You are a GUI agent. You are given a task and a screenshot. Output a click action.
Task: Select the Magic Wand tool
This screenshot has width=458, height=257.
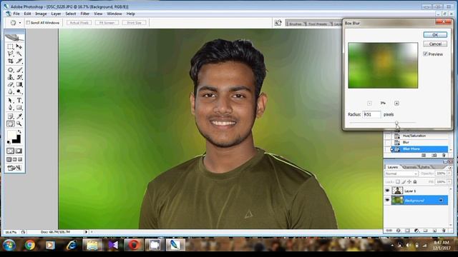pyautogui.click(x=19, y=54)
